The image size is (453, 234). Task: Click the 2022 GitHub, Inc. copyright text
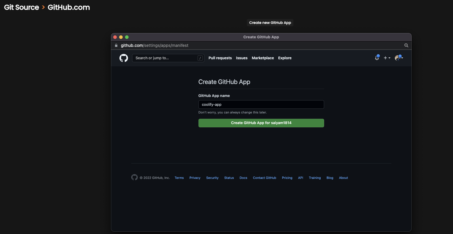155,178
